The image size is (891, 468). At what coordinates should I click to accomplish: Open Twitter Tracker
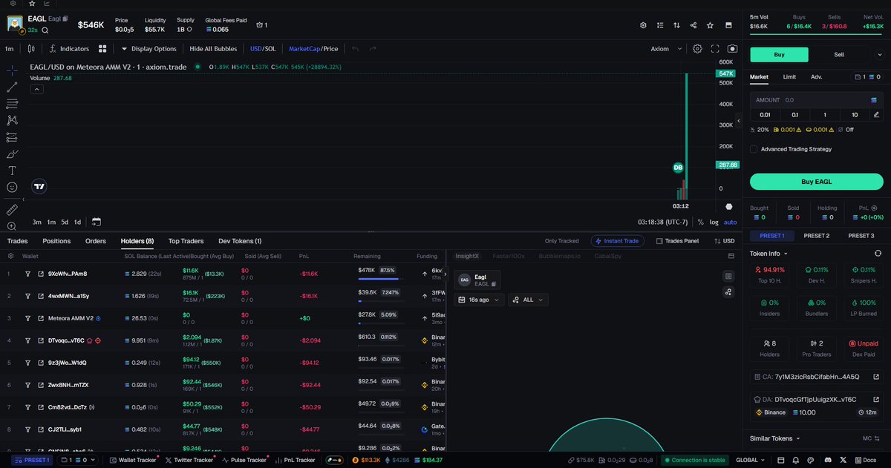pyautogui.click(x=189, y=460)
